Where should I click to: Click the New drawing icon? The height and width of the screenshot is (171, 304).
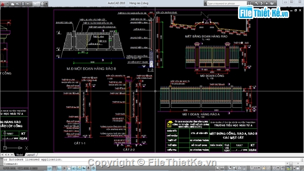[13, 4]
